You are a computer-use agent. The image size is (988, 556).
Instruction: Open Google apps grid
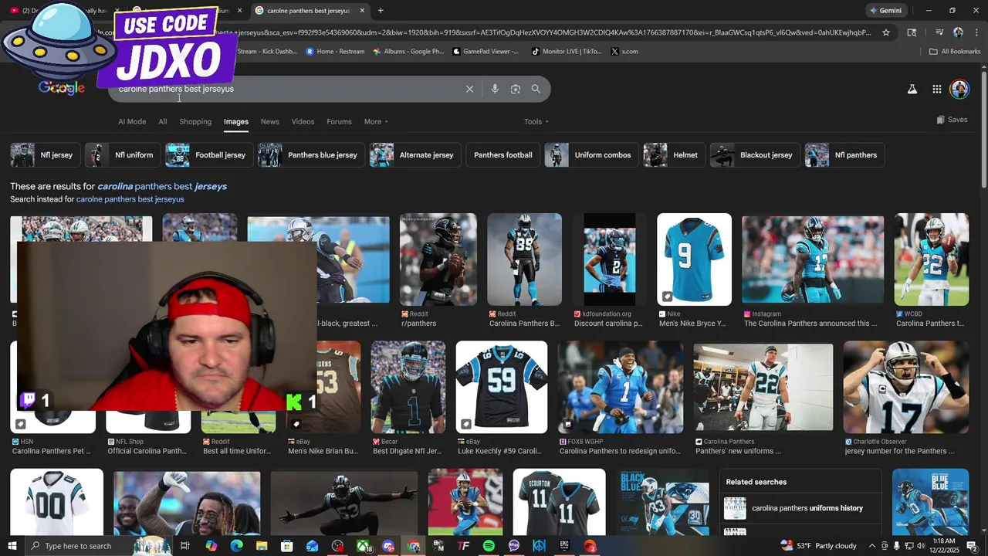pos(936,89)
